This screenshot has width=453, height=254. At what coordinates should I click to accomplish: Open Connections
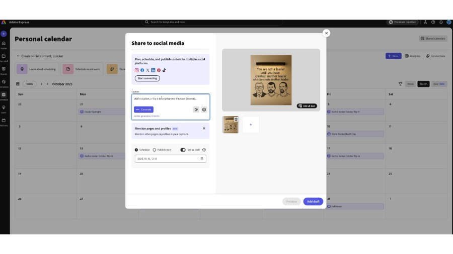coord(436,56)
